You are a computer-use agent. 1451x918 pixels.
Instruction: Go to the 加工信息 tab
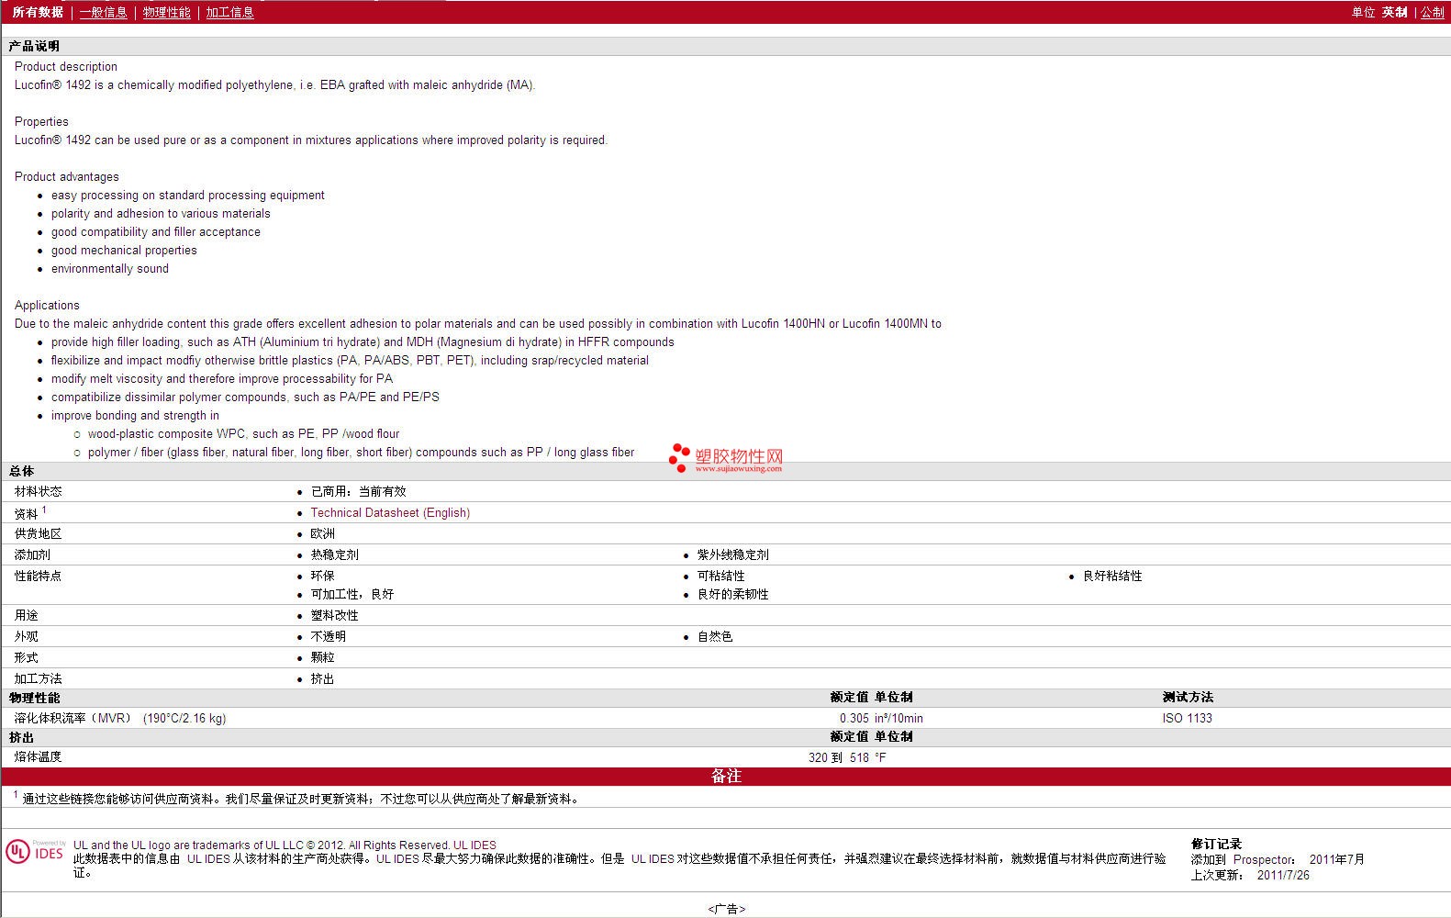[229, 12]
